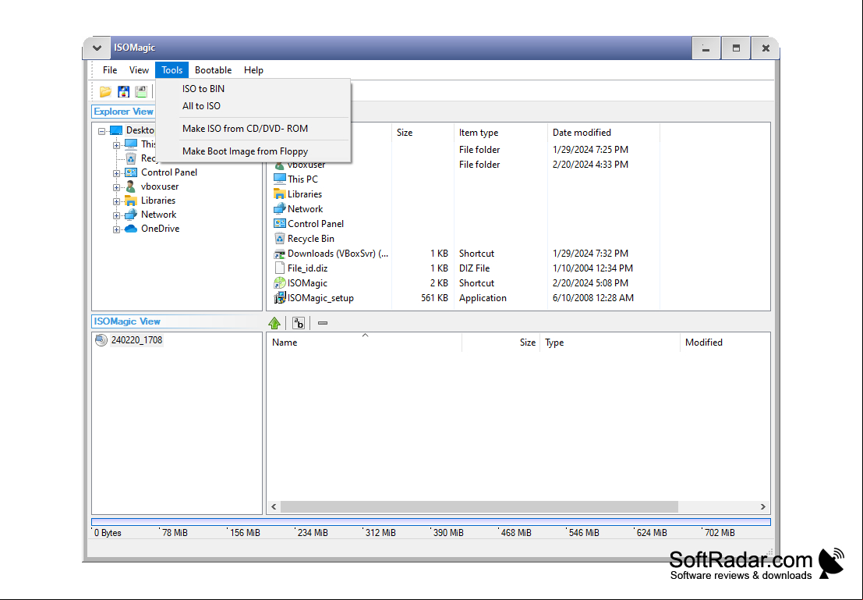The width and height of the screenshot is (863, 600).
Task: Click the '561 KB' size cell
Action: pyautogui.click(x=434, y=298)
